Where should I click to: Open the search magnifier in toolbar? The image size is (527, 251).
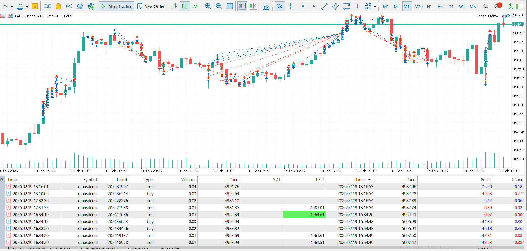[x=486, y=6]
